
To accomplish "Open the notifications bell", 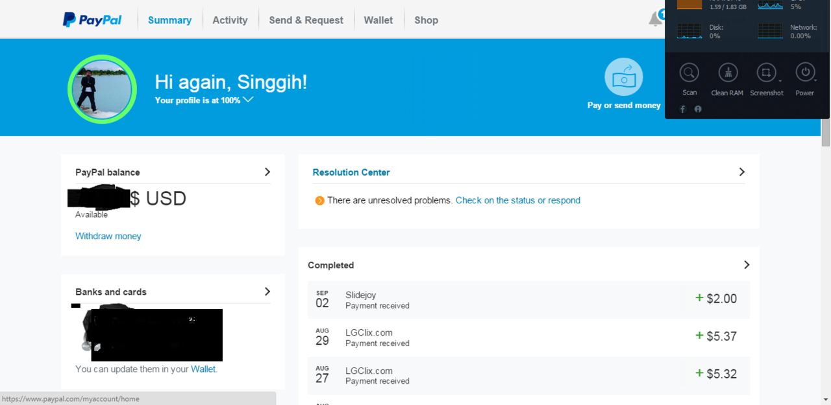I will tap(656, 19).
